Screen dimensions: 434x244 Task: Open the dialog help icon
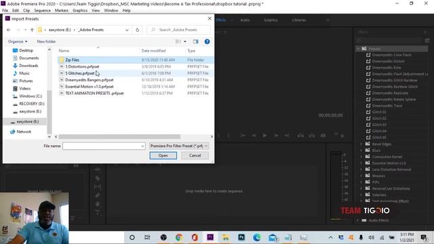click(x=207, y=41)
